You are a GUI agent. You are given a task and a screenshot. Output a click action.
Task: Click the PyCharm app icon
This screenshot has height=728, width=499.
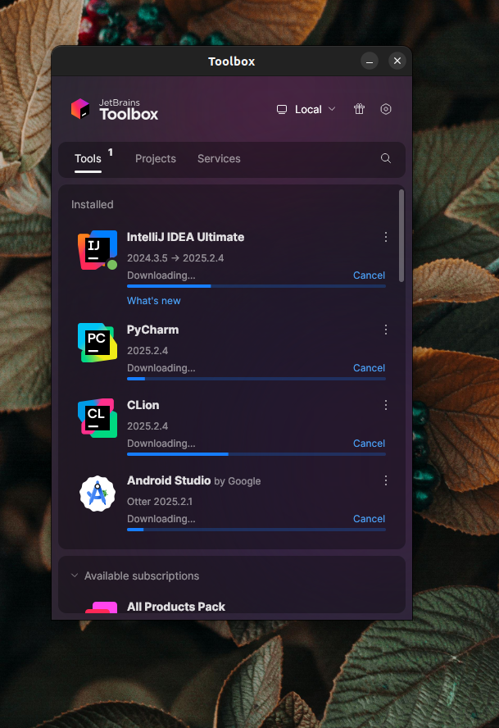98,343
